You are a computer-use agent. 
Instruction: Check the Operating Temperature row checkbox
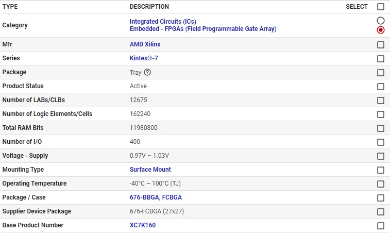coord(381,184)
